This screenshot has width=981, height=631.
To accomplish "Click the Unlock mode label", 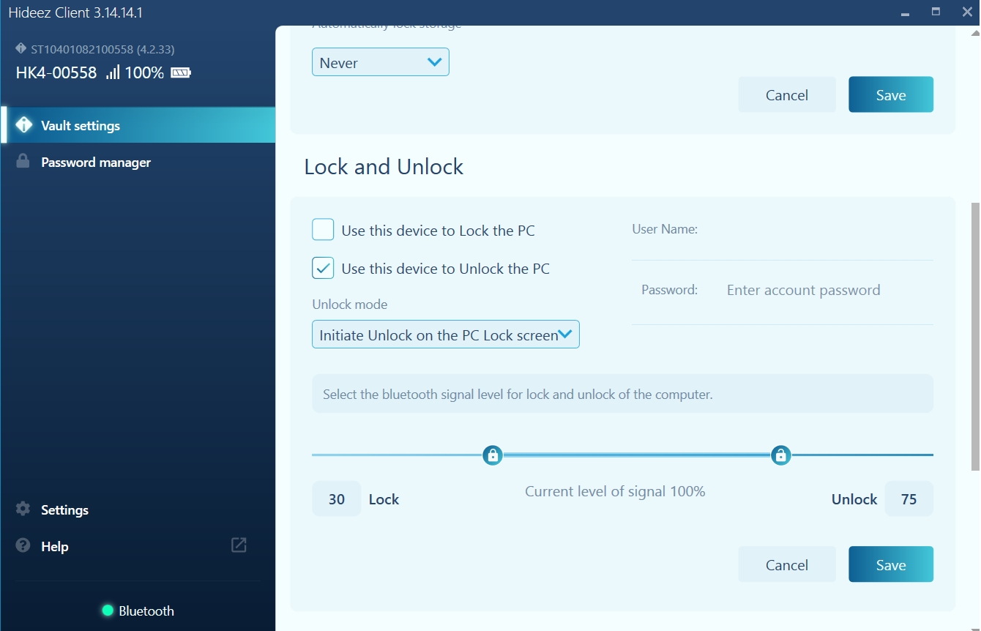I will point(350,304).
